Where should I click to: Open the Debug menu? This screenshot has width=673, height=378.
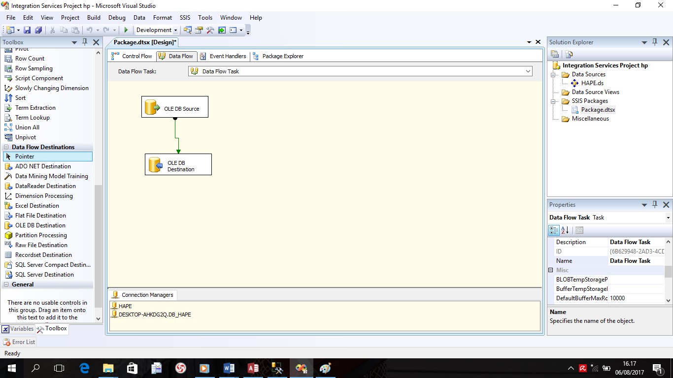(117, 18)
